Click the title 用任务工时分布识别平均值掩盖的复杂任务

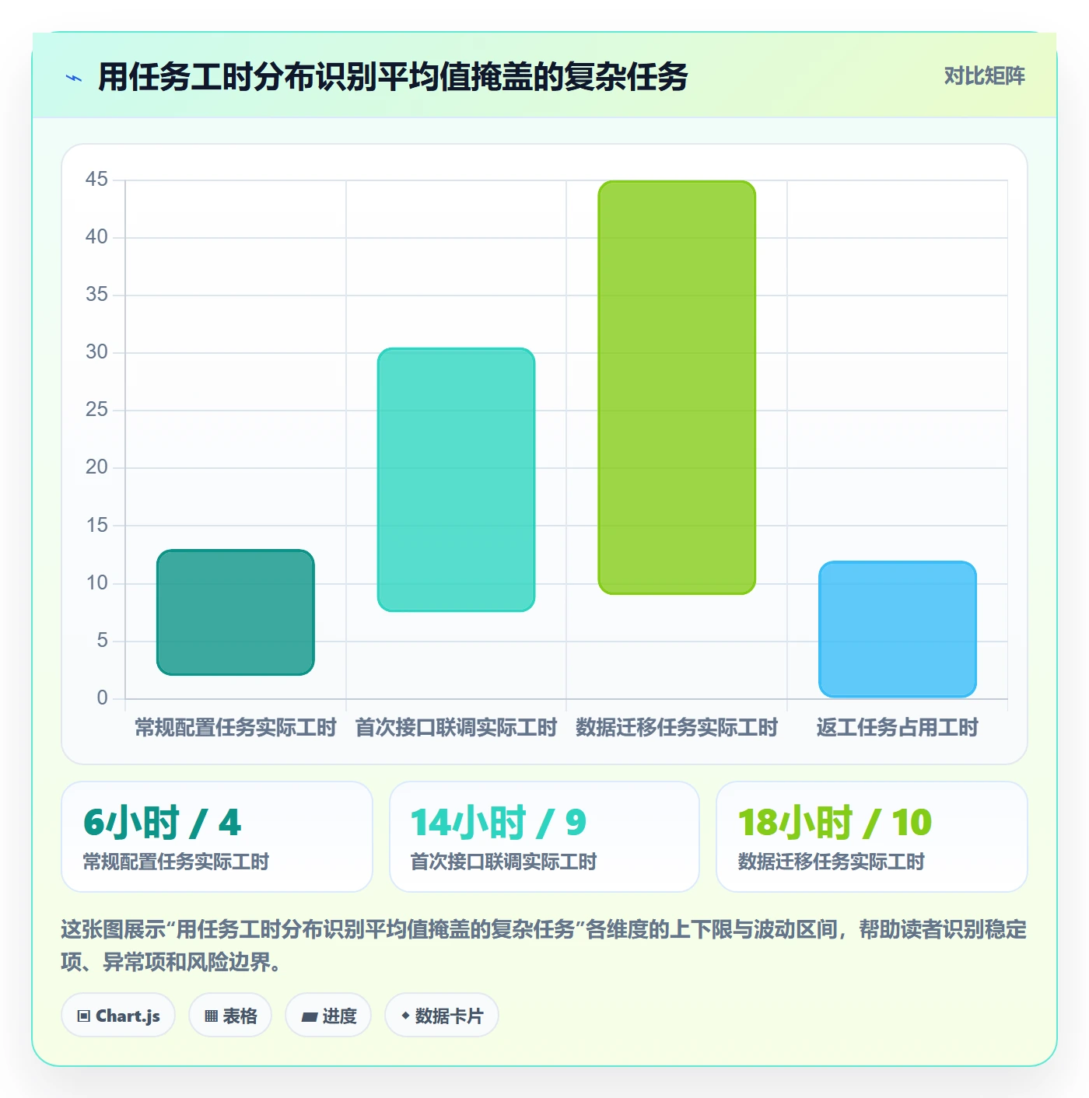393,77
